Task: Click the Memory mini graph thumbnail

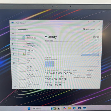Action: (x=22, y=44)
